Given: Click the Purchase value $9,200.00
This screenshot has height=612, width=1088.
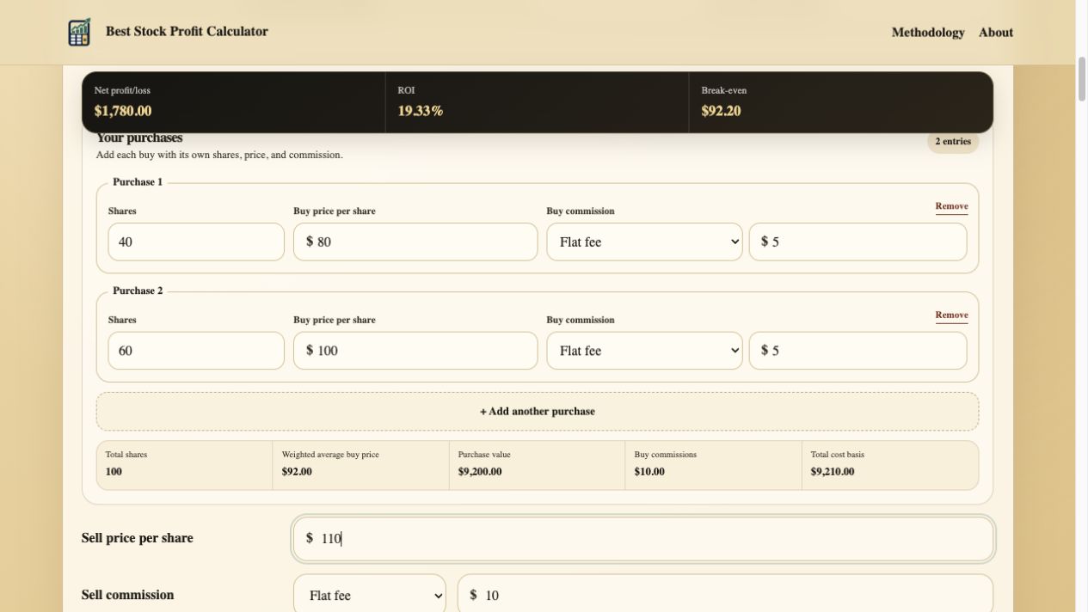Looking at the screenshot, I should 480,472.
